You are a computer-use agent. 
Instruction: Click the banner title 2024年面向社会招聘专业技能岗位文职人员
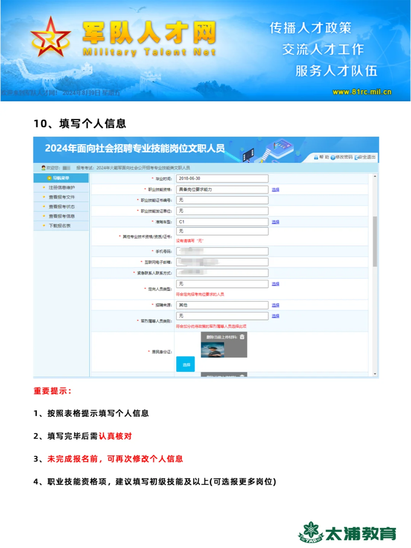(135, 148)
